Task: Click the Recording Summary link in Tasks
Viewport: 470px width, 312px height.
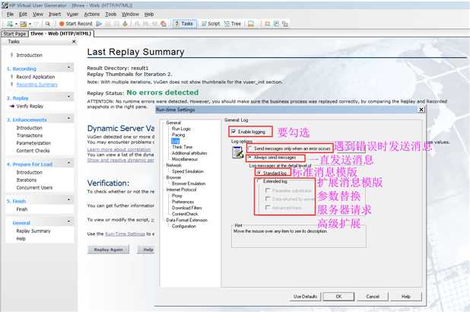Action: 37,84
